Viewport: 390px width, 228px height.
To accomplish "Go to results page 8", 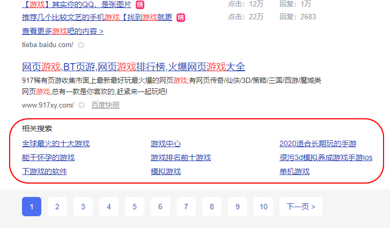I will 212,207.
